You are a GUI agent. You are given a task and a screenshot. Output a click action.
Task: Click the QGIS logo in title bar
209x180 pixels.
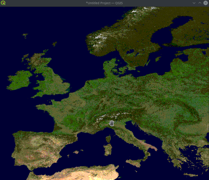tap(3, 3)
